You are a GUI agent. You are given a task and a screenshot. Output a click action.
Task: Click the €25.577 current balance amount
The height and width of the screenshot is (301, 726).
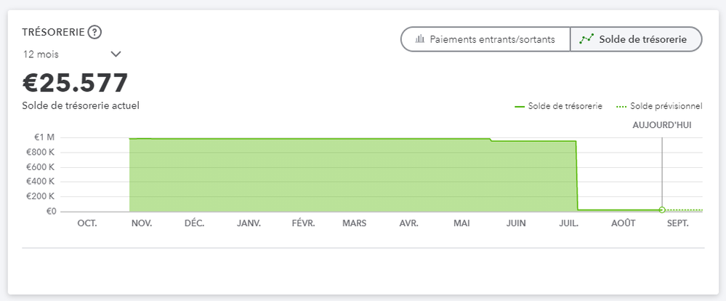click(x=76, y=83)
